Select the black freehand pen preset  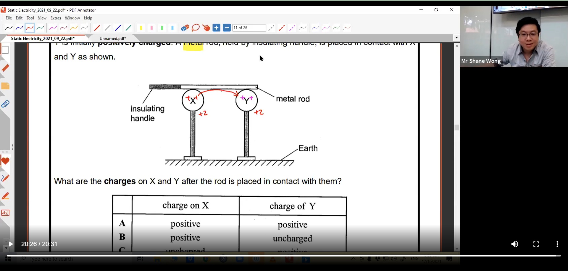(9, 28)
